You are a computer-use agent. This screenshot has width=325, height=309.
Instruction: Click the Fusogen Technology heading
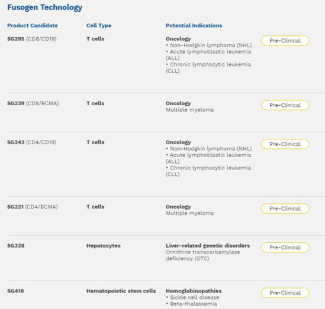[45, 8]
